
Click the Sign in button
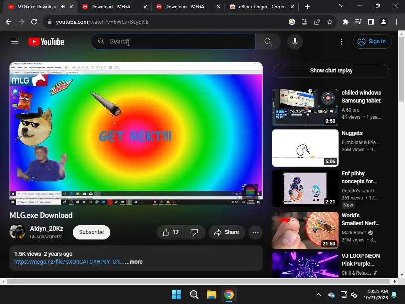point(372,41)
